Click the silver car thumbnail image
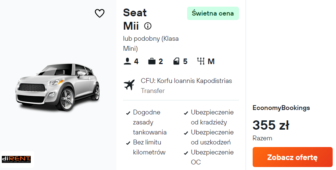 click(x=57, y=86)
